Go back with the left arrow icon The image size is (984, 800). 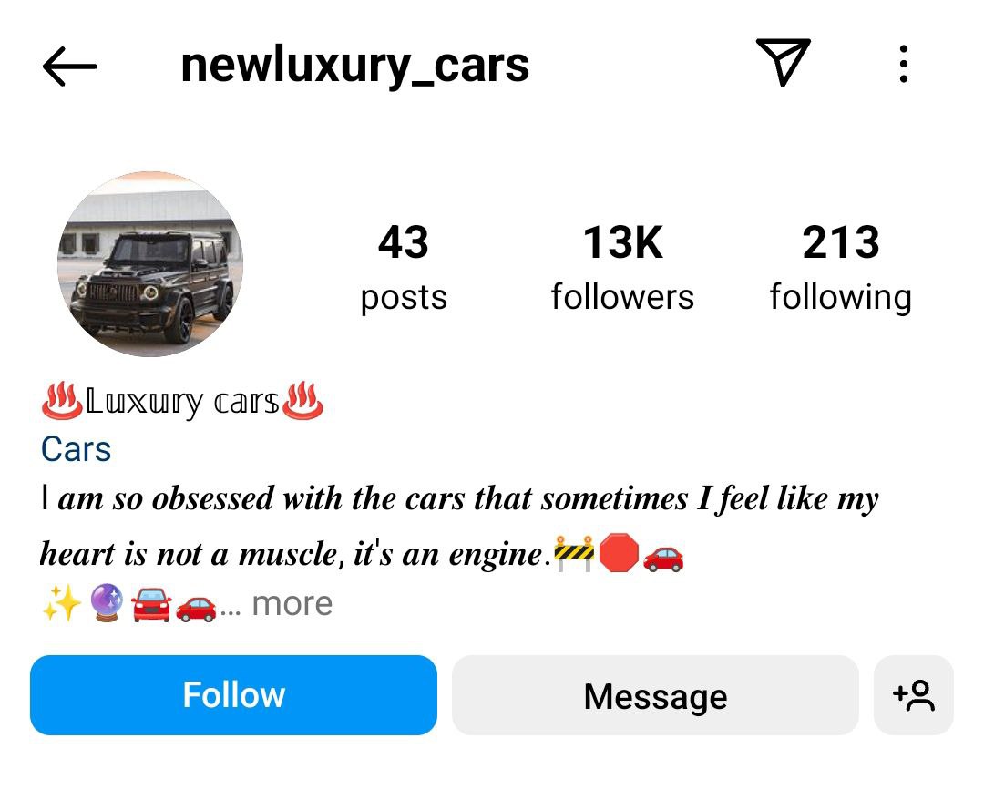pyautogui.click(x=69, y=66)
